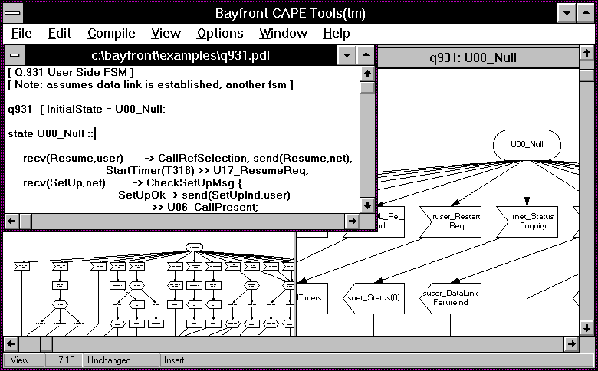Viewport: 598px width, 371px height.
Task: Click the U00_Null diagram scroll down arrow
Action: point(586,328)
